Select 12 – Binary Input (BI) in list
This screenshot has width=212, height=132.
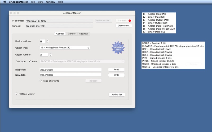coord(154,17)
